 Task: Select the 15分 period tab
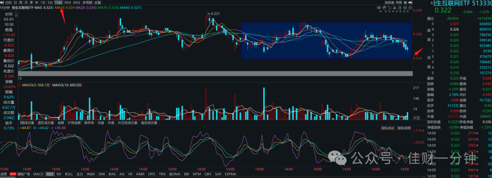point(58,3)
